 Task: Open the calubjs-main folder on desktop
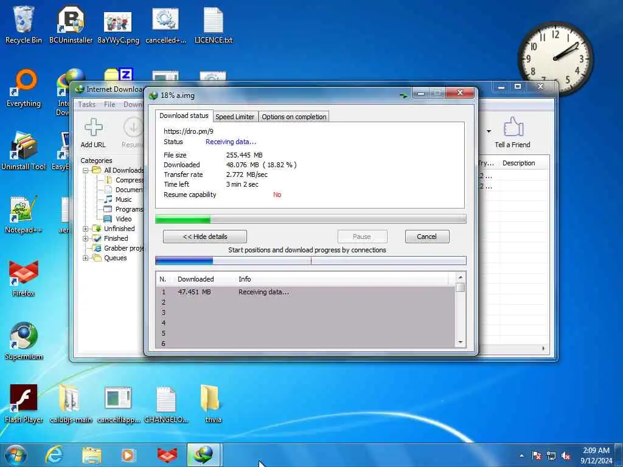[x=71, y=404]
